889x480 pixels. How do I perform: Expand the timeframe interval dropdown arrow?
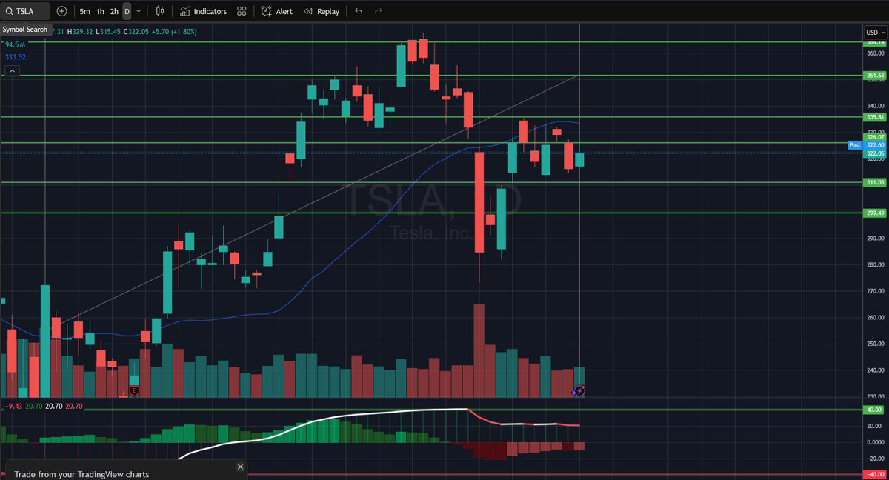(139, 11)
